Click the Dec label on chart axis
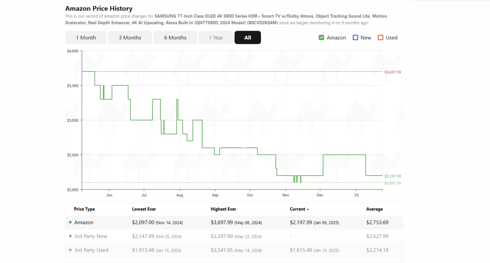The height and width of the screenshot is (263, 490). click(x=320, y=195)
